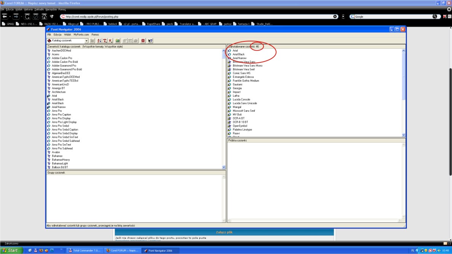Viewport: 452px width, 254px height.
Task: Click the font format filter T icon
Action: [105, 41]
